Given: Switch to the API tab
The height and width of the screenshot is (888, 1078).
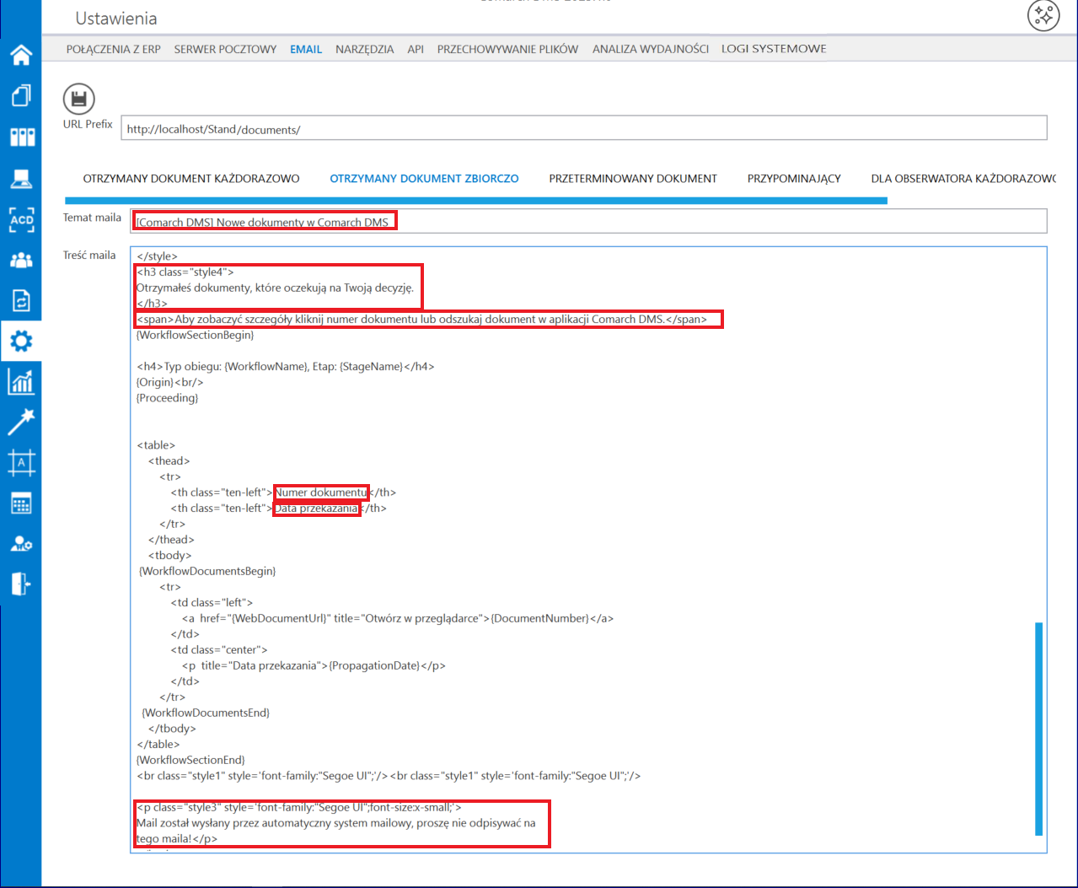Looking at the screenshot, I should [x=416, y=49].
